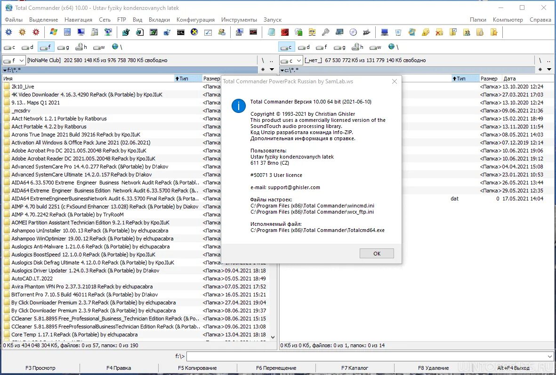Open the Справка menu
Image resolution: width=556 pixels, height=375 pixels.
tap(540, 20)
